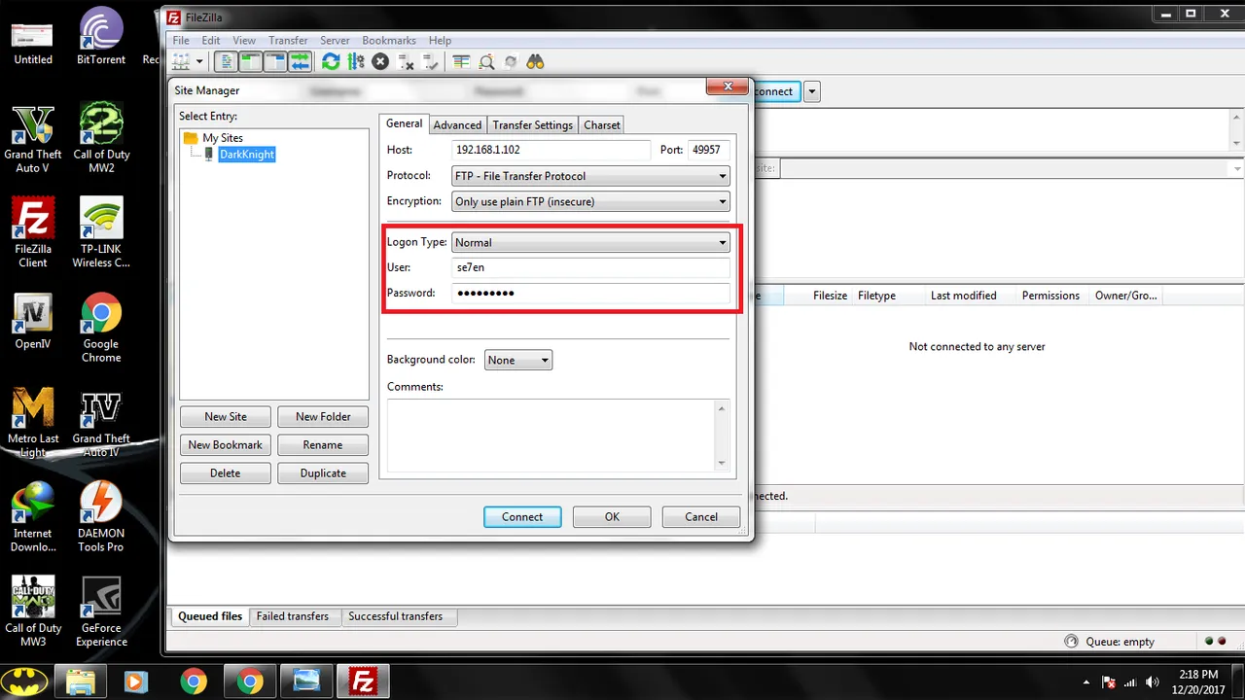Image resolution: width=1245 pixels, height=700 pixels.
Task: Toggle the transfer queue display icon
Action: coord(301,62)
